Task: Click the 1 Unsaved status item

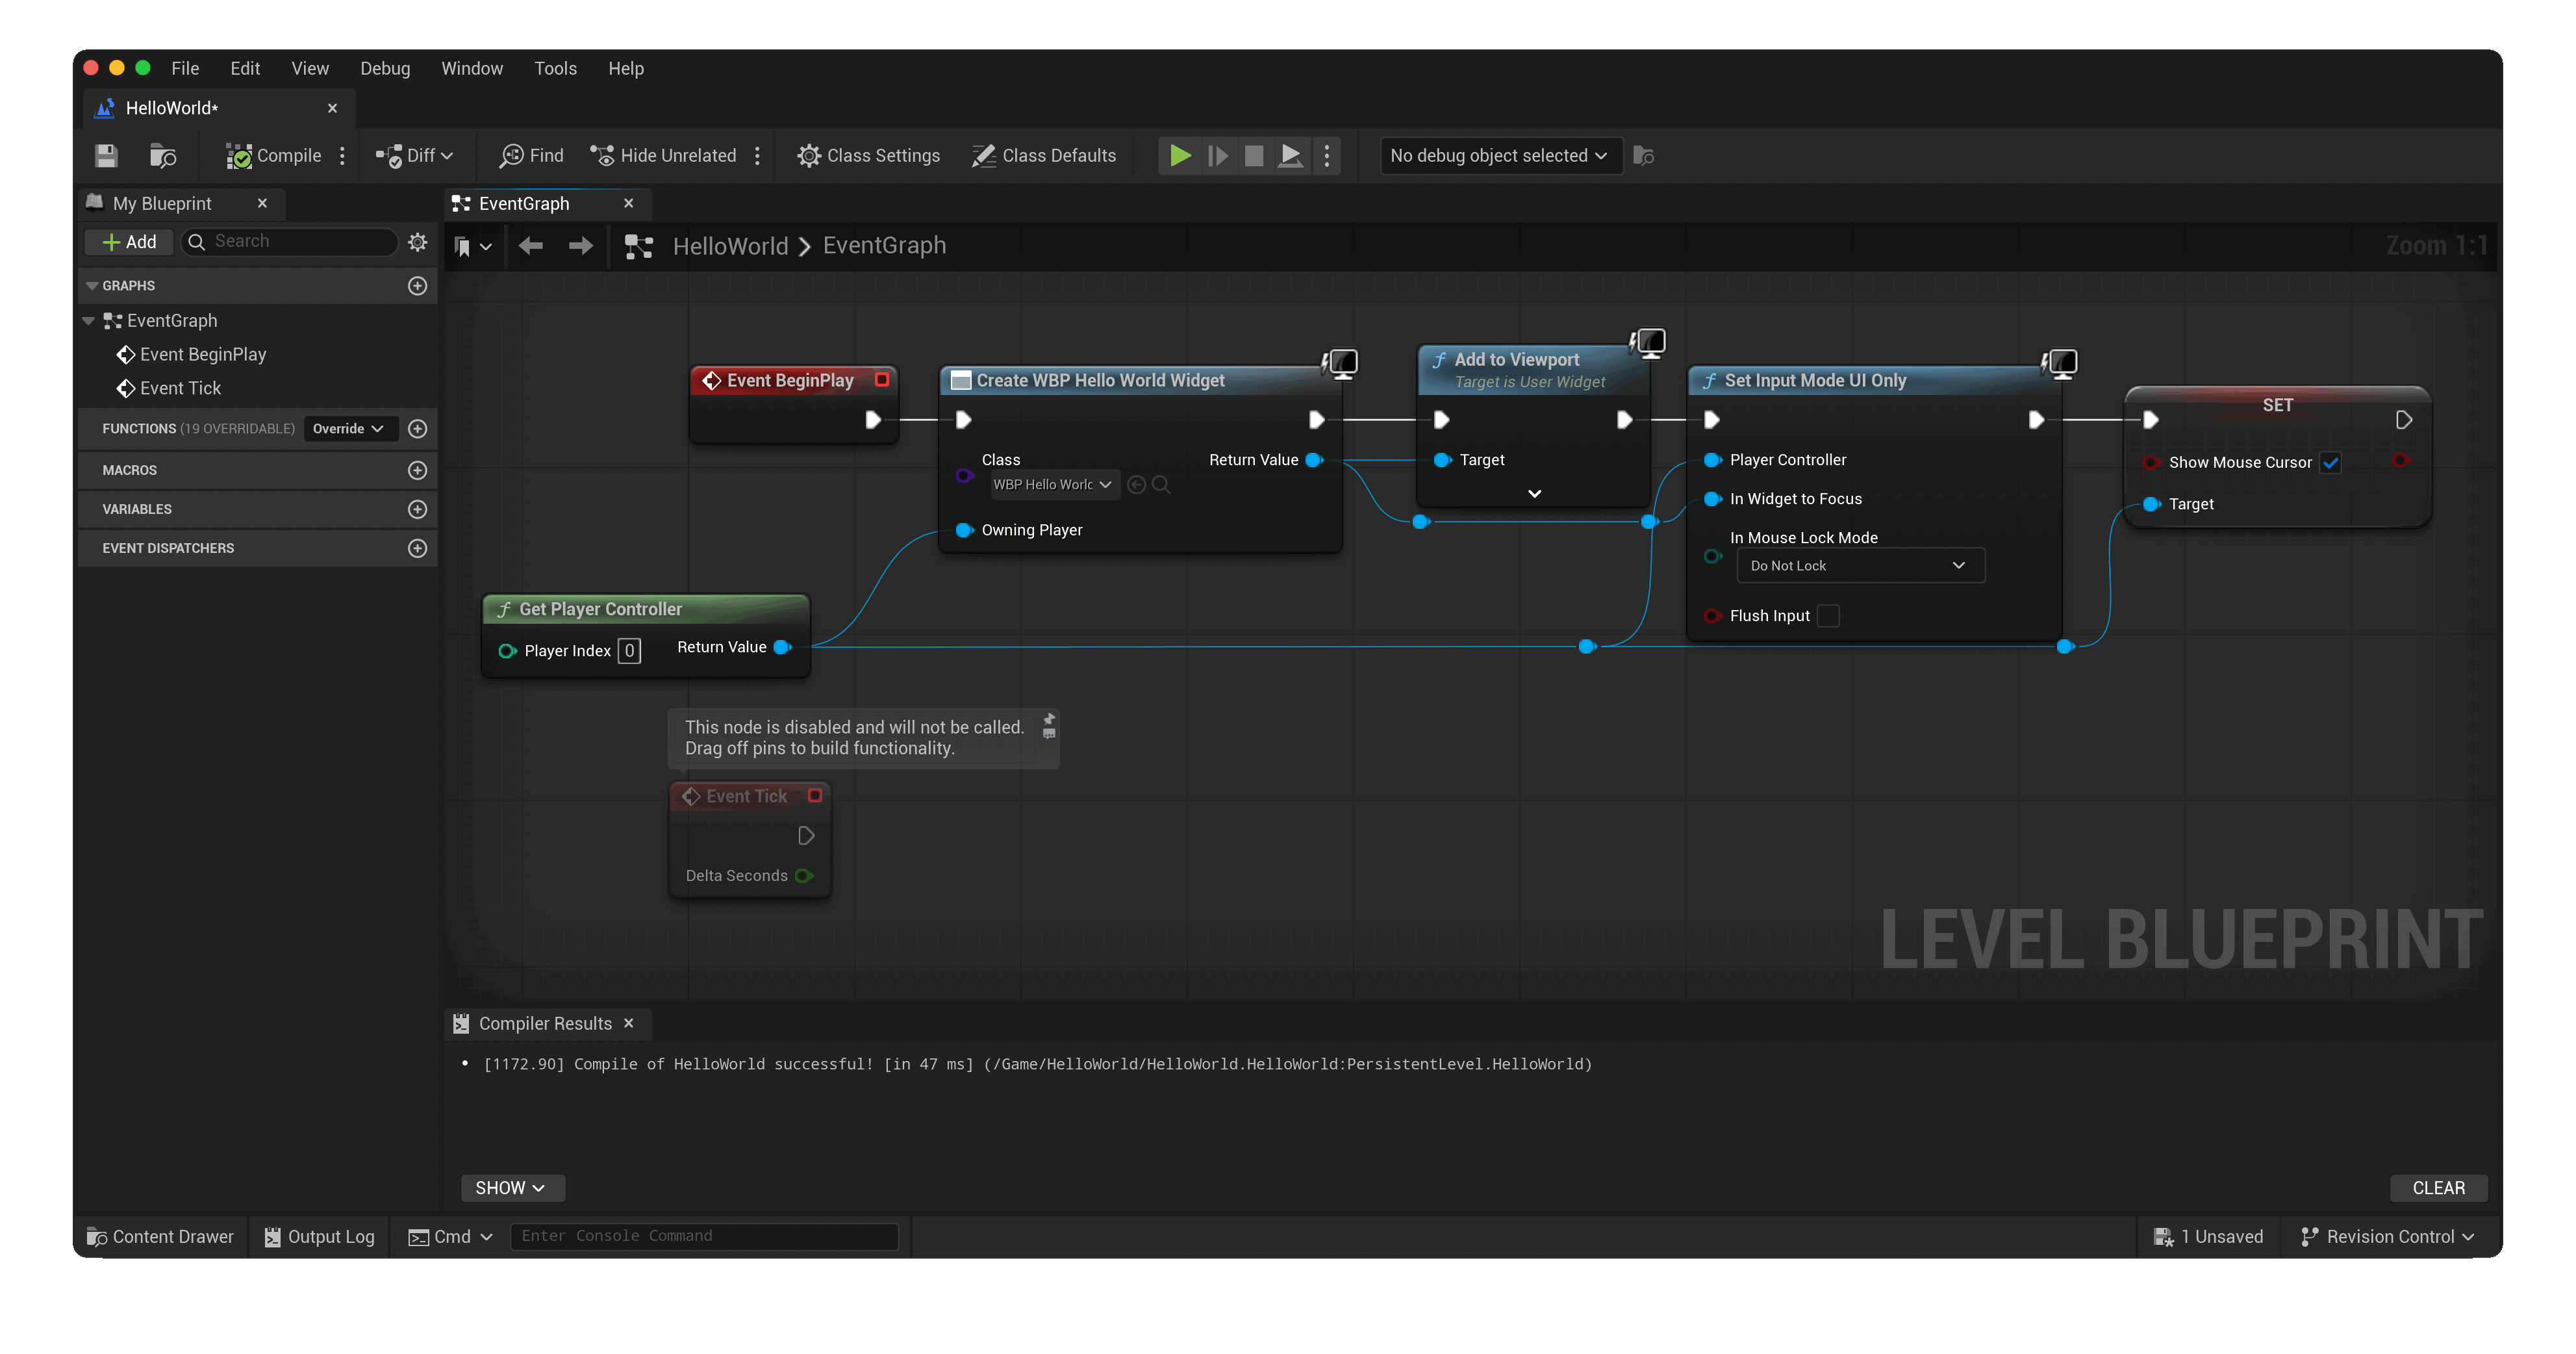Action: 2208,1237
